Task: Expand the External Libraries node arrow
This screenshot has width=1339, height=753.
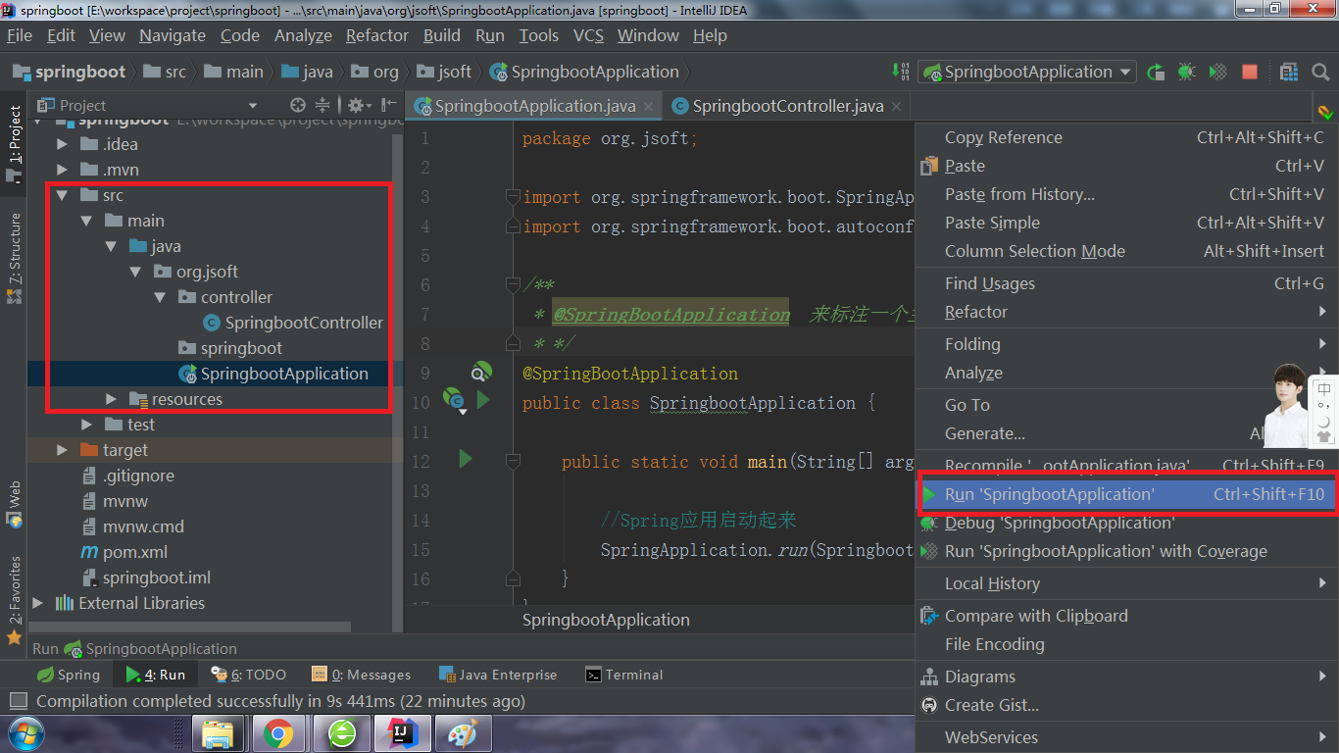Action: pyautogui.click(x=38, y=603)
